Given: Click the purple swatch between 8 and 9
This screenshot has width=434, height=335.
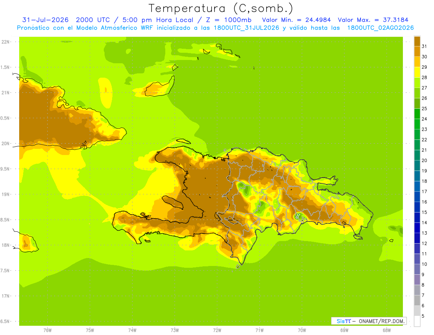Looking at the screenshot, I should point(417,280).
